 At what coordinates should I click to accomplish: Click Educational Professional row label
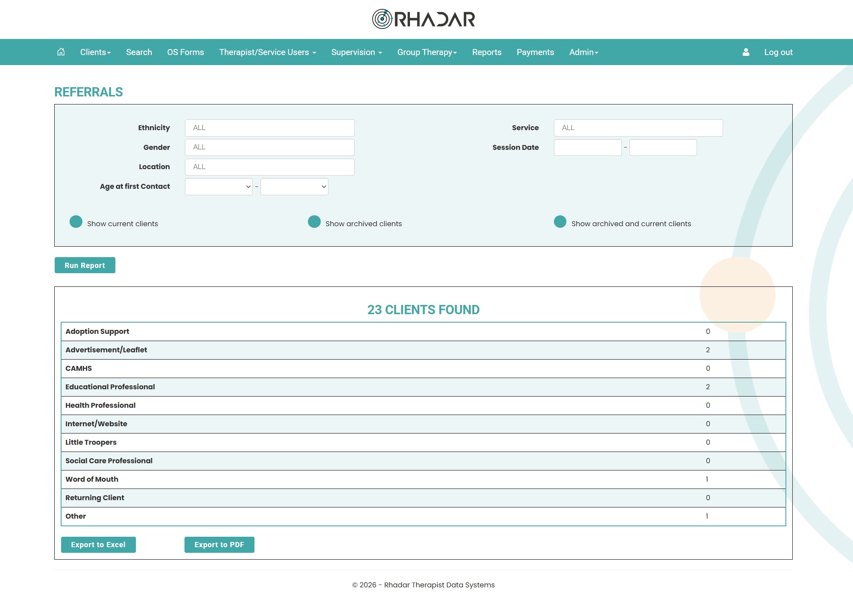pos(110,387)
